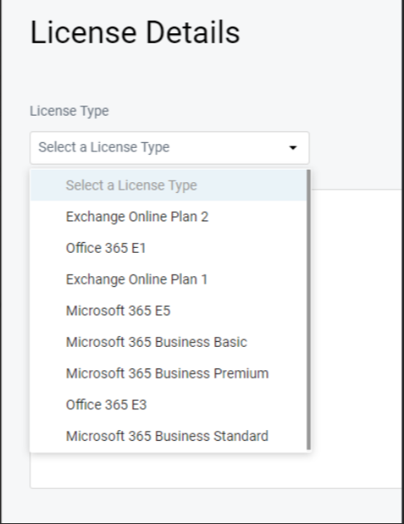
Task: Select Microsoft 365 Business Basic
Action: click(168, 342)
